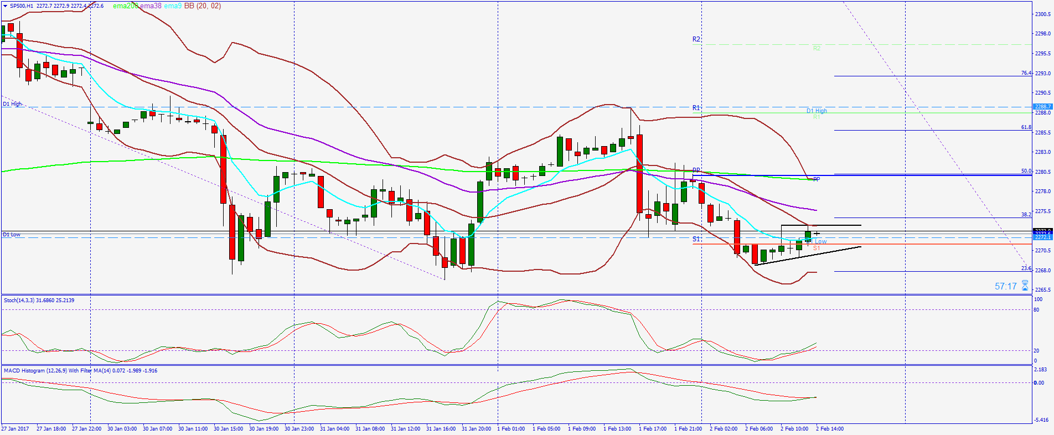The image size is (1054, 435).
Task: Select the D1 Low label at the left chart edge
Action: [x=12, y=235]
